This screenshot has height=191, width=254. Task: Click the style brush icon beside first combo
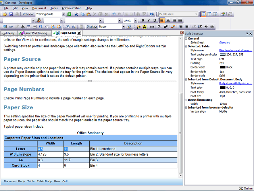click(38, 20)
